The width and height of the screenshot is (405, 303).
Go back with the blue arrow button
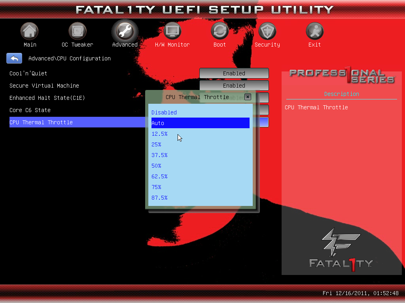click(x=14, y=58)
